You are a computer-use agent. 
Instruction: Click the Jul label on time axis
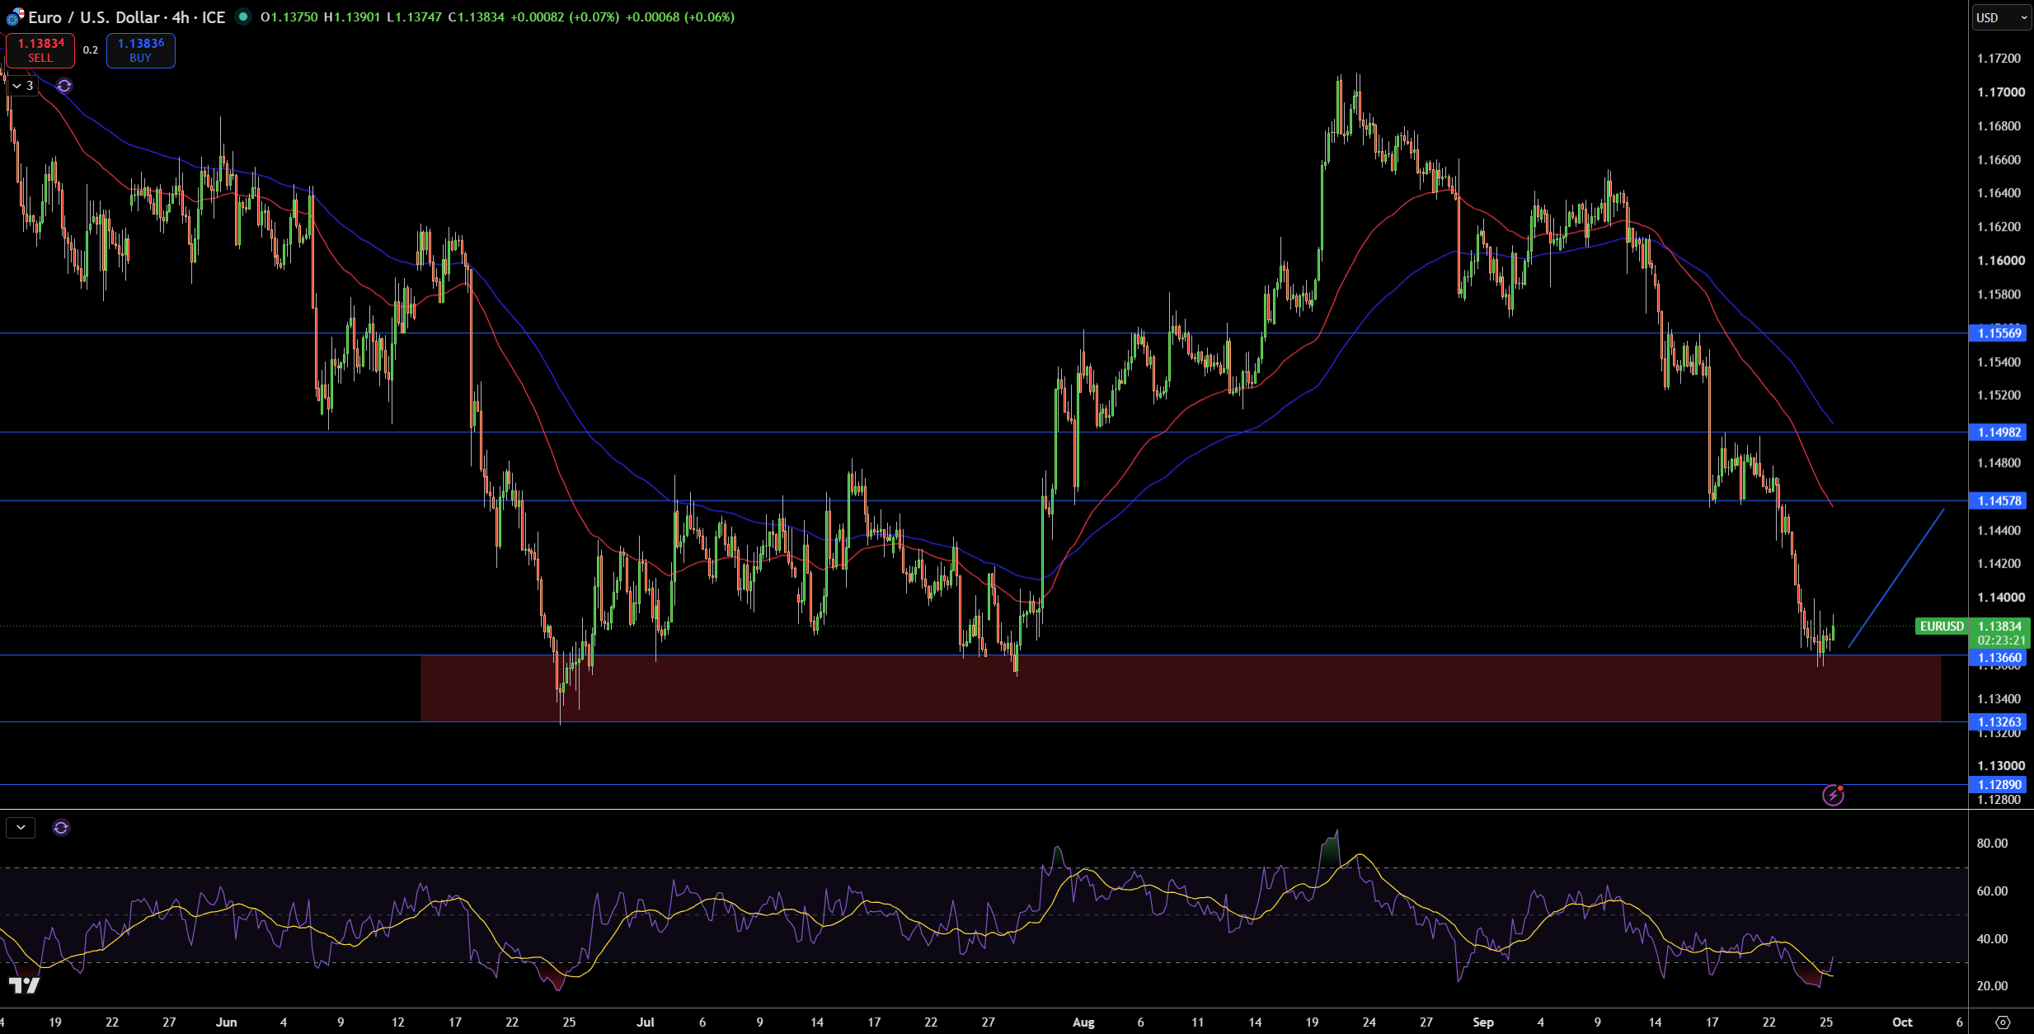tap(646, 1022)
